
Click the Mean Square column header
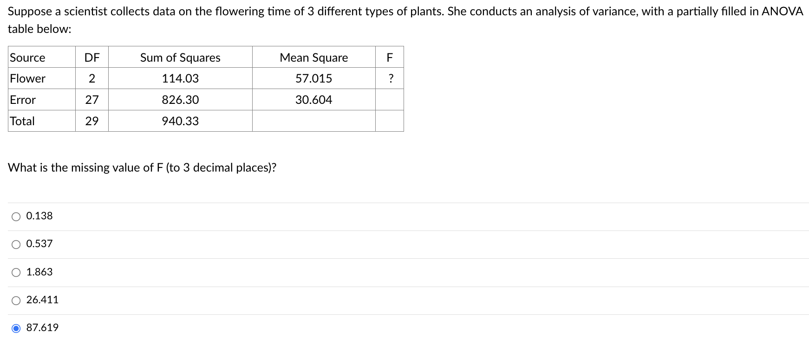[313, 57]
